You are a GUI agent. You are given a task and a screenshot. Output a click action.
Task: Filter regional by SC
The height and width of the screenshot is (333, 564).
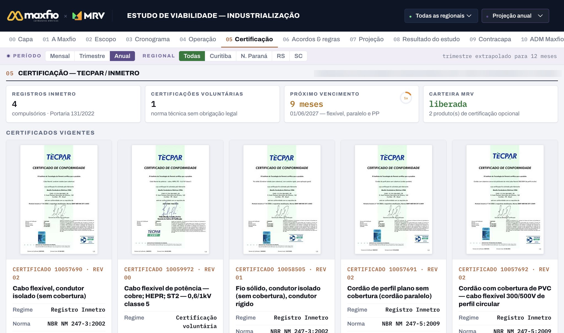298,56
